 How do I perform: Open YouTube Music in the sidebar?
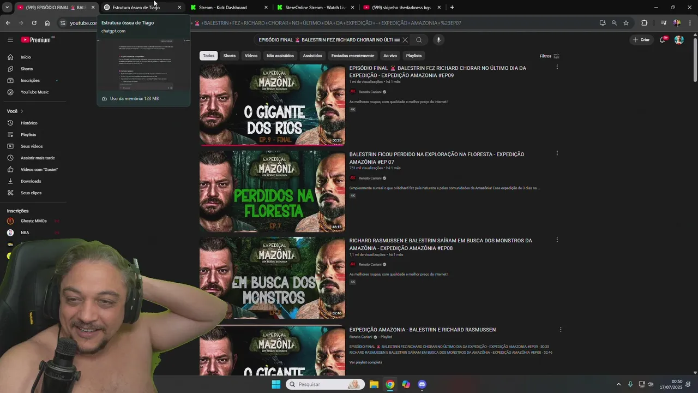coord(34,92)
